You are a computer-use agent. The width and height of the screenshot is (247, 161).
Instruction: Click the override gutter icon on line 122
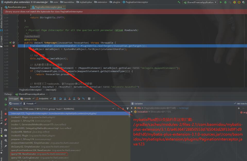click(11, 43)
